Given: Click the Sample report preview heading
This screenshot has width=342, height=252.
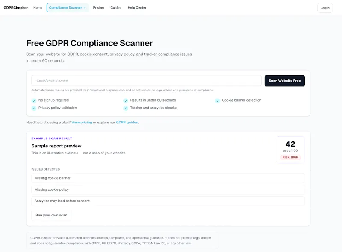Looking at the screenshot, I should (56, 146).
